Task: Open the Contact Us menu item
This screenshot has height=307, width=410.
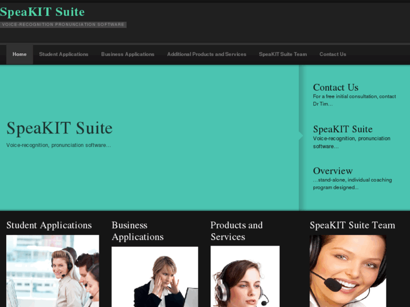Action: coord(333,54)
